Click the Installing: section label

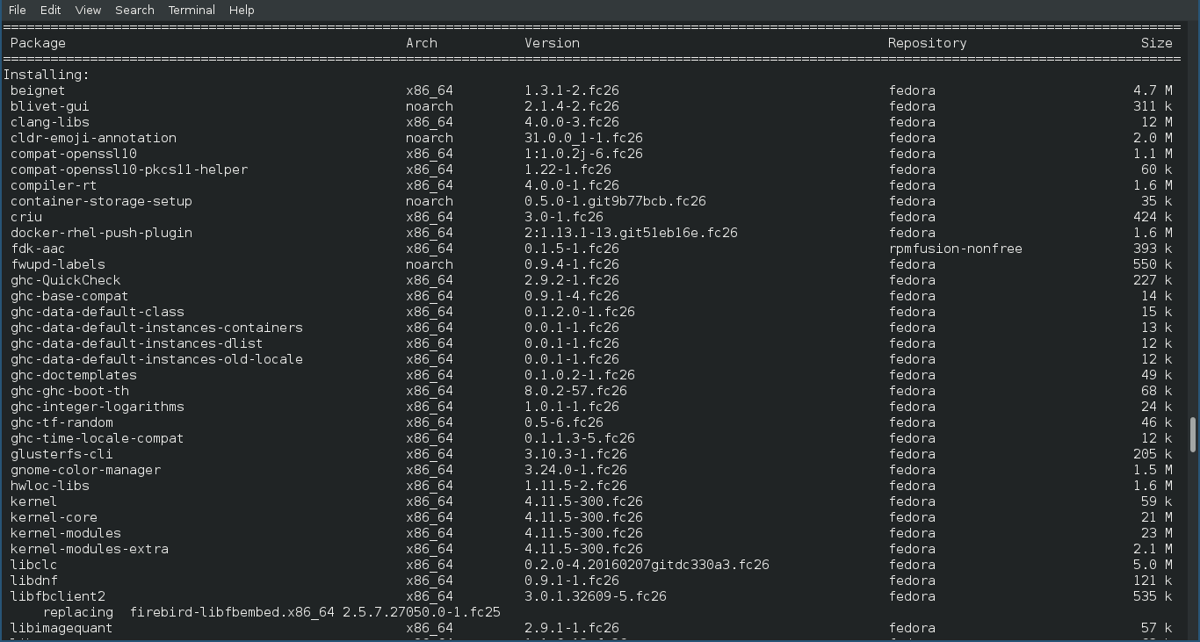click(46, 75)
